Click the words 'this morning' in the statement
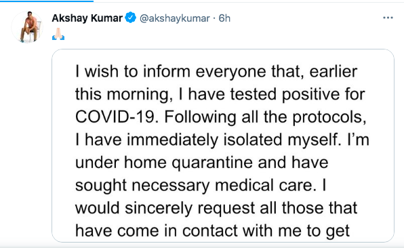The height and width of the screenshot is (248, 404). point(122,94)
